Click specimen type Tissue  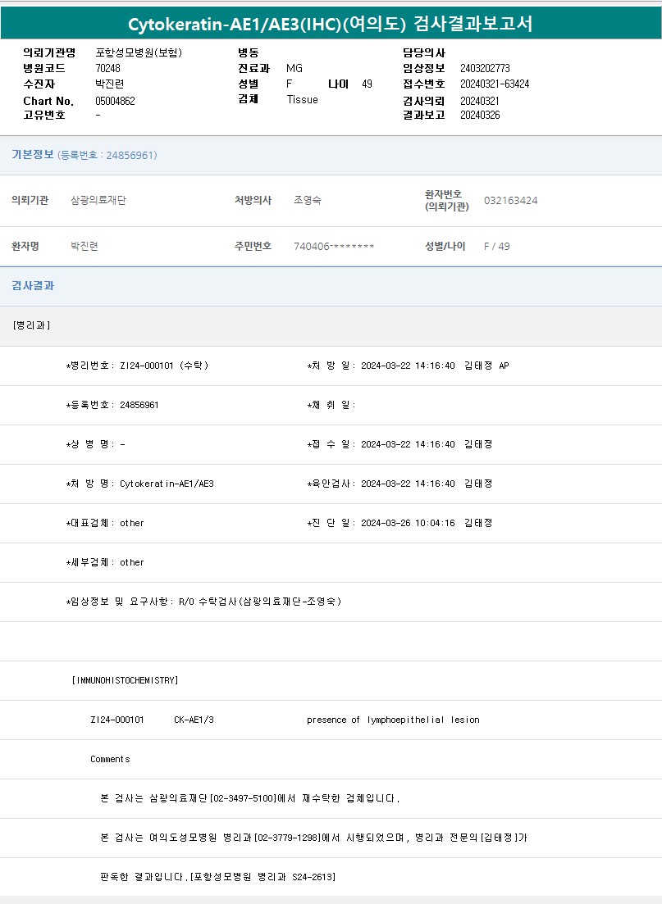click(302, 99)
